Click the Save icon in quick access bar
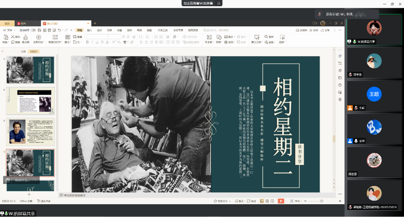The width and height of the screenshot is (404, 217). [40, 30]
